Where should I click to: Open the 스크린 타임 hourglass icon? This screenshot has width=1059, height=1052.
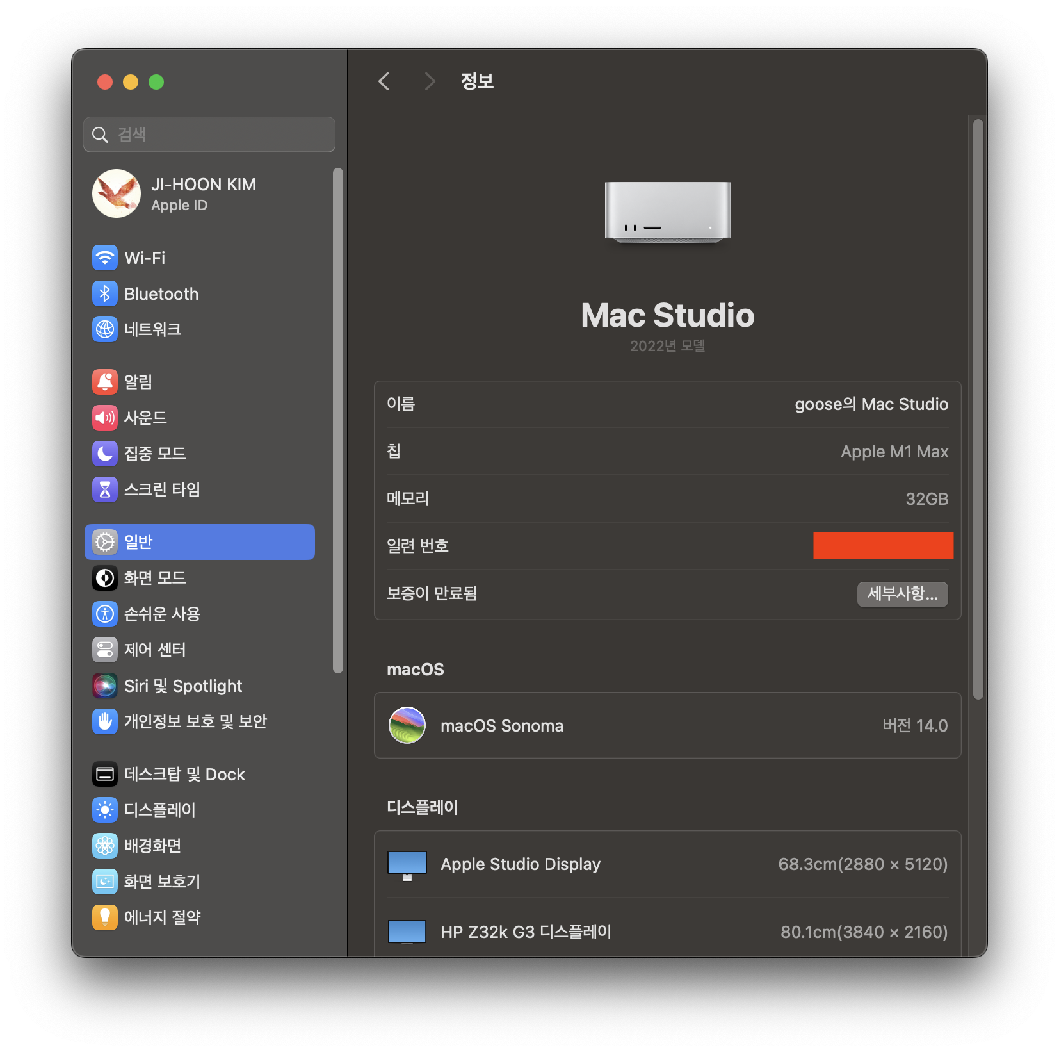105,489
